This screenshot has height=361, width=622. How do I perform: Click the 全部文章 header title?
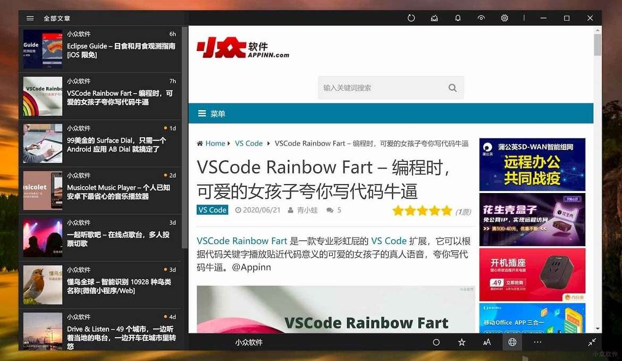pos(57,18)
